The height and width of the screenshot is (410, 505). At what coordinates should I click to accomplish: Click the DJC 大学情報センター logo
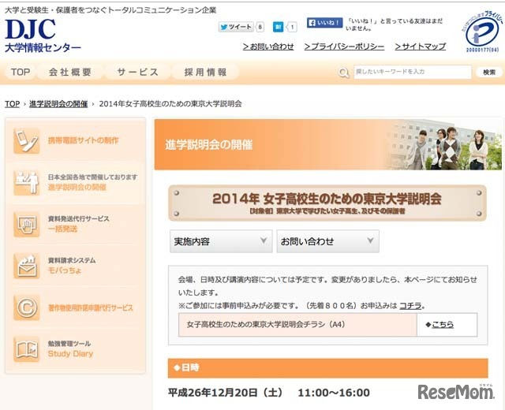[x=43, y=35]
